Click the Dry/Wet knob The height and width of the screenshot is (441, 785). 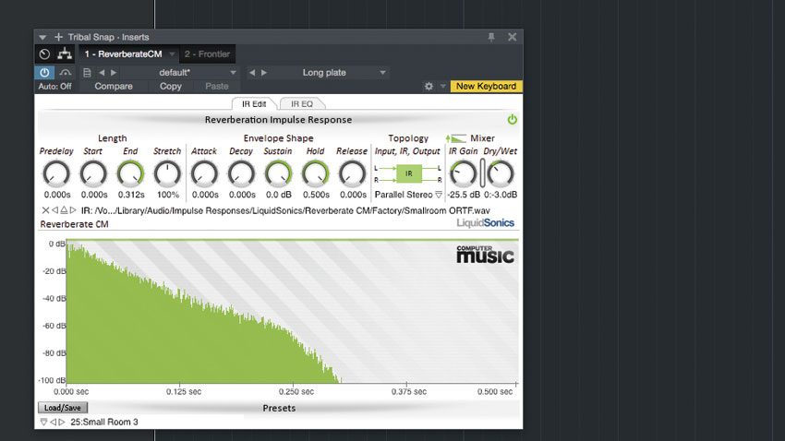pos(501,174)
